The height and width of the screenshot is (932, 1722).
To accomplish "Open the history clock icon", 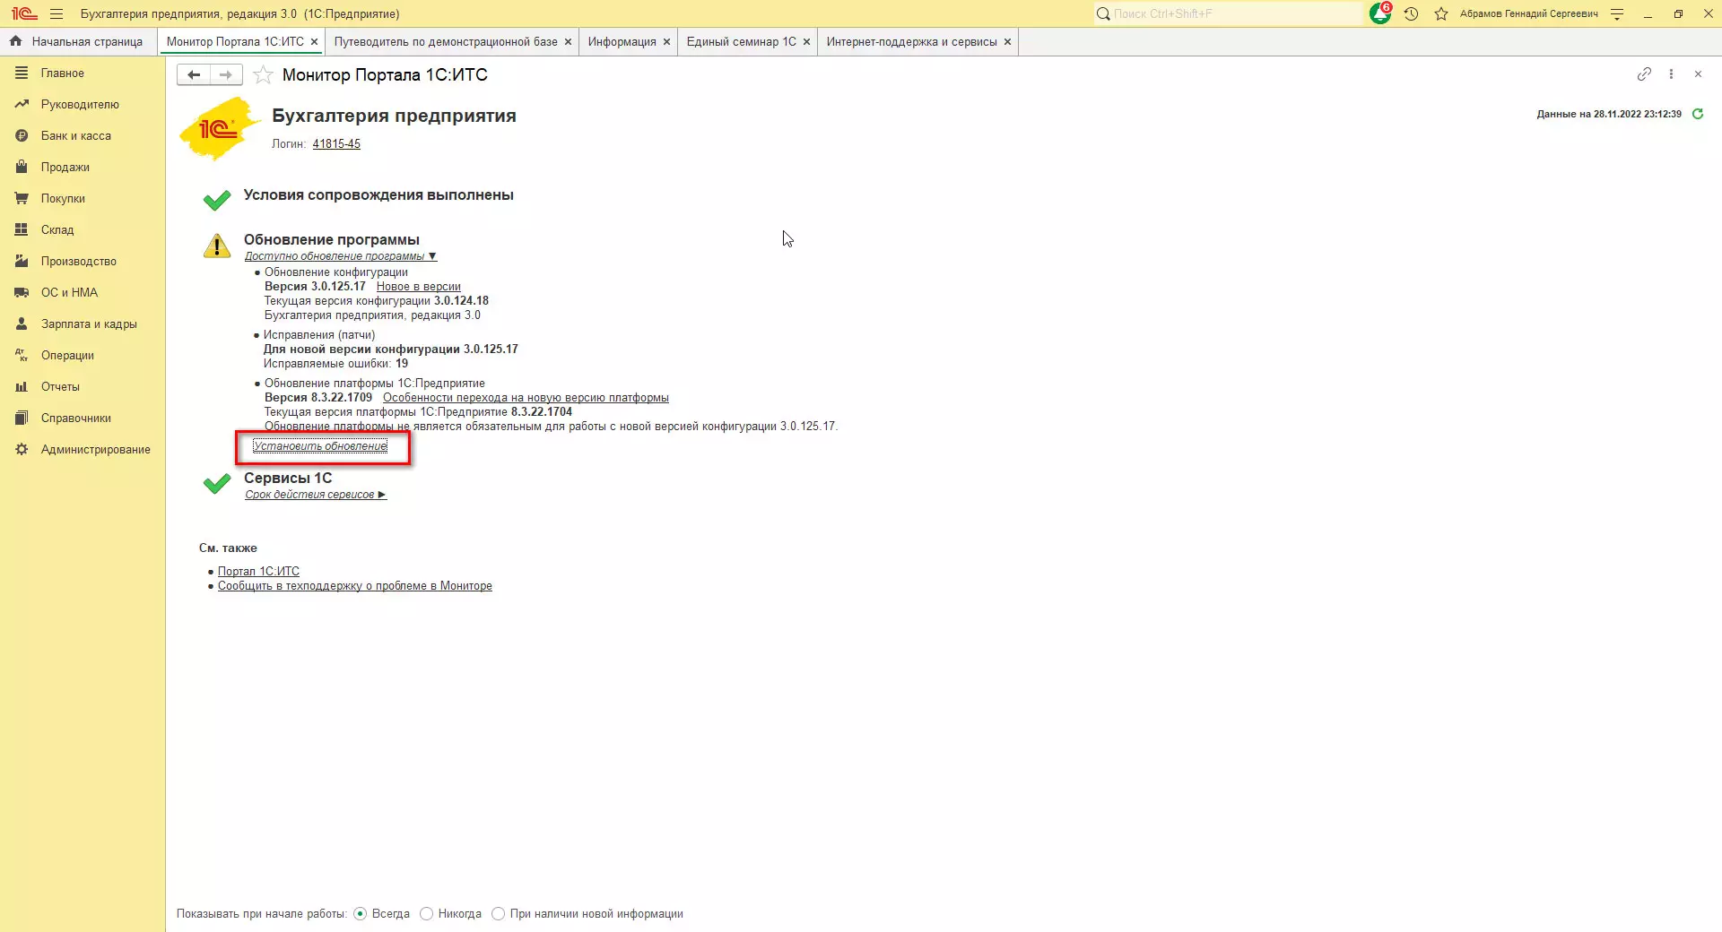I will pos(1411,13).
